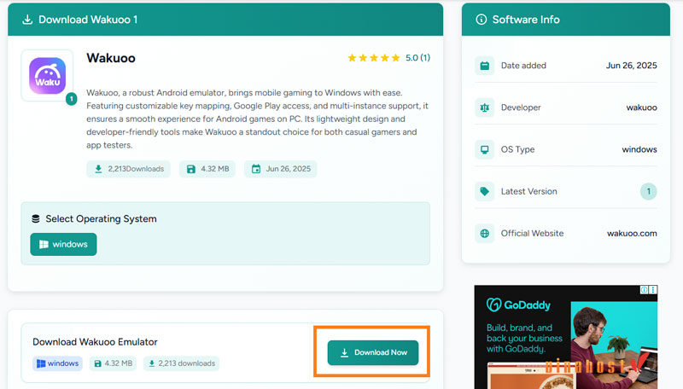Screen dimensions: 683x389
Task: Click the calendar icon in date chip
Action: pyautogui.click(x=256, y=169)
